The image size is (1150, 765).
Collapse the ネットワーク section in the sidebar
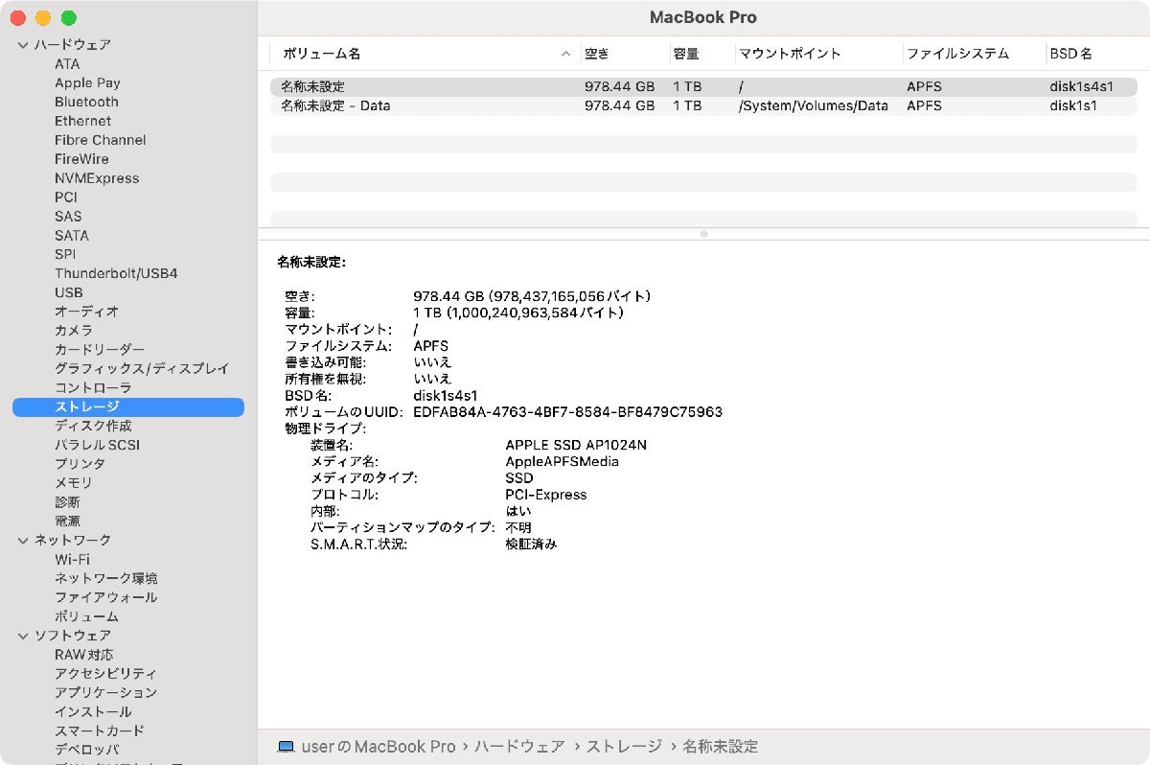[x=21, y=540]
